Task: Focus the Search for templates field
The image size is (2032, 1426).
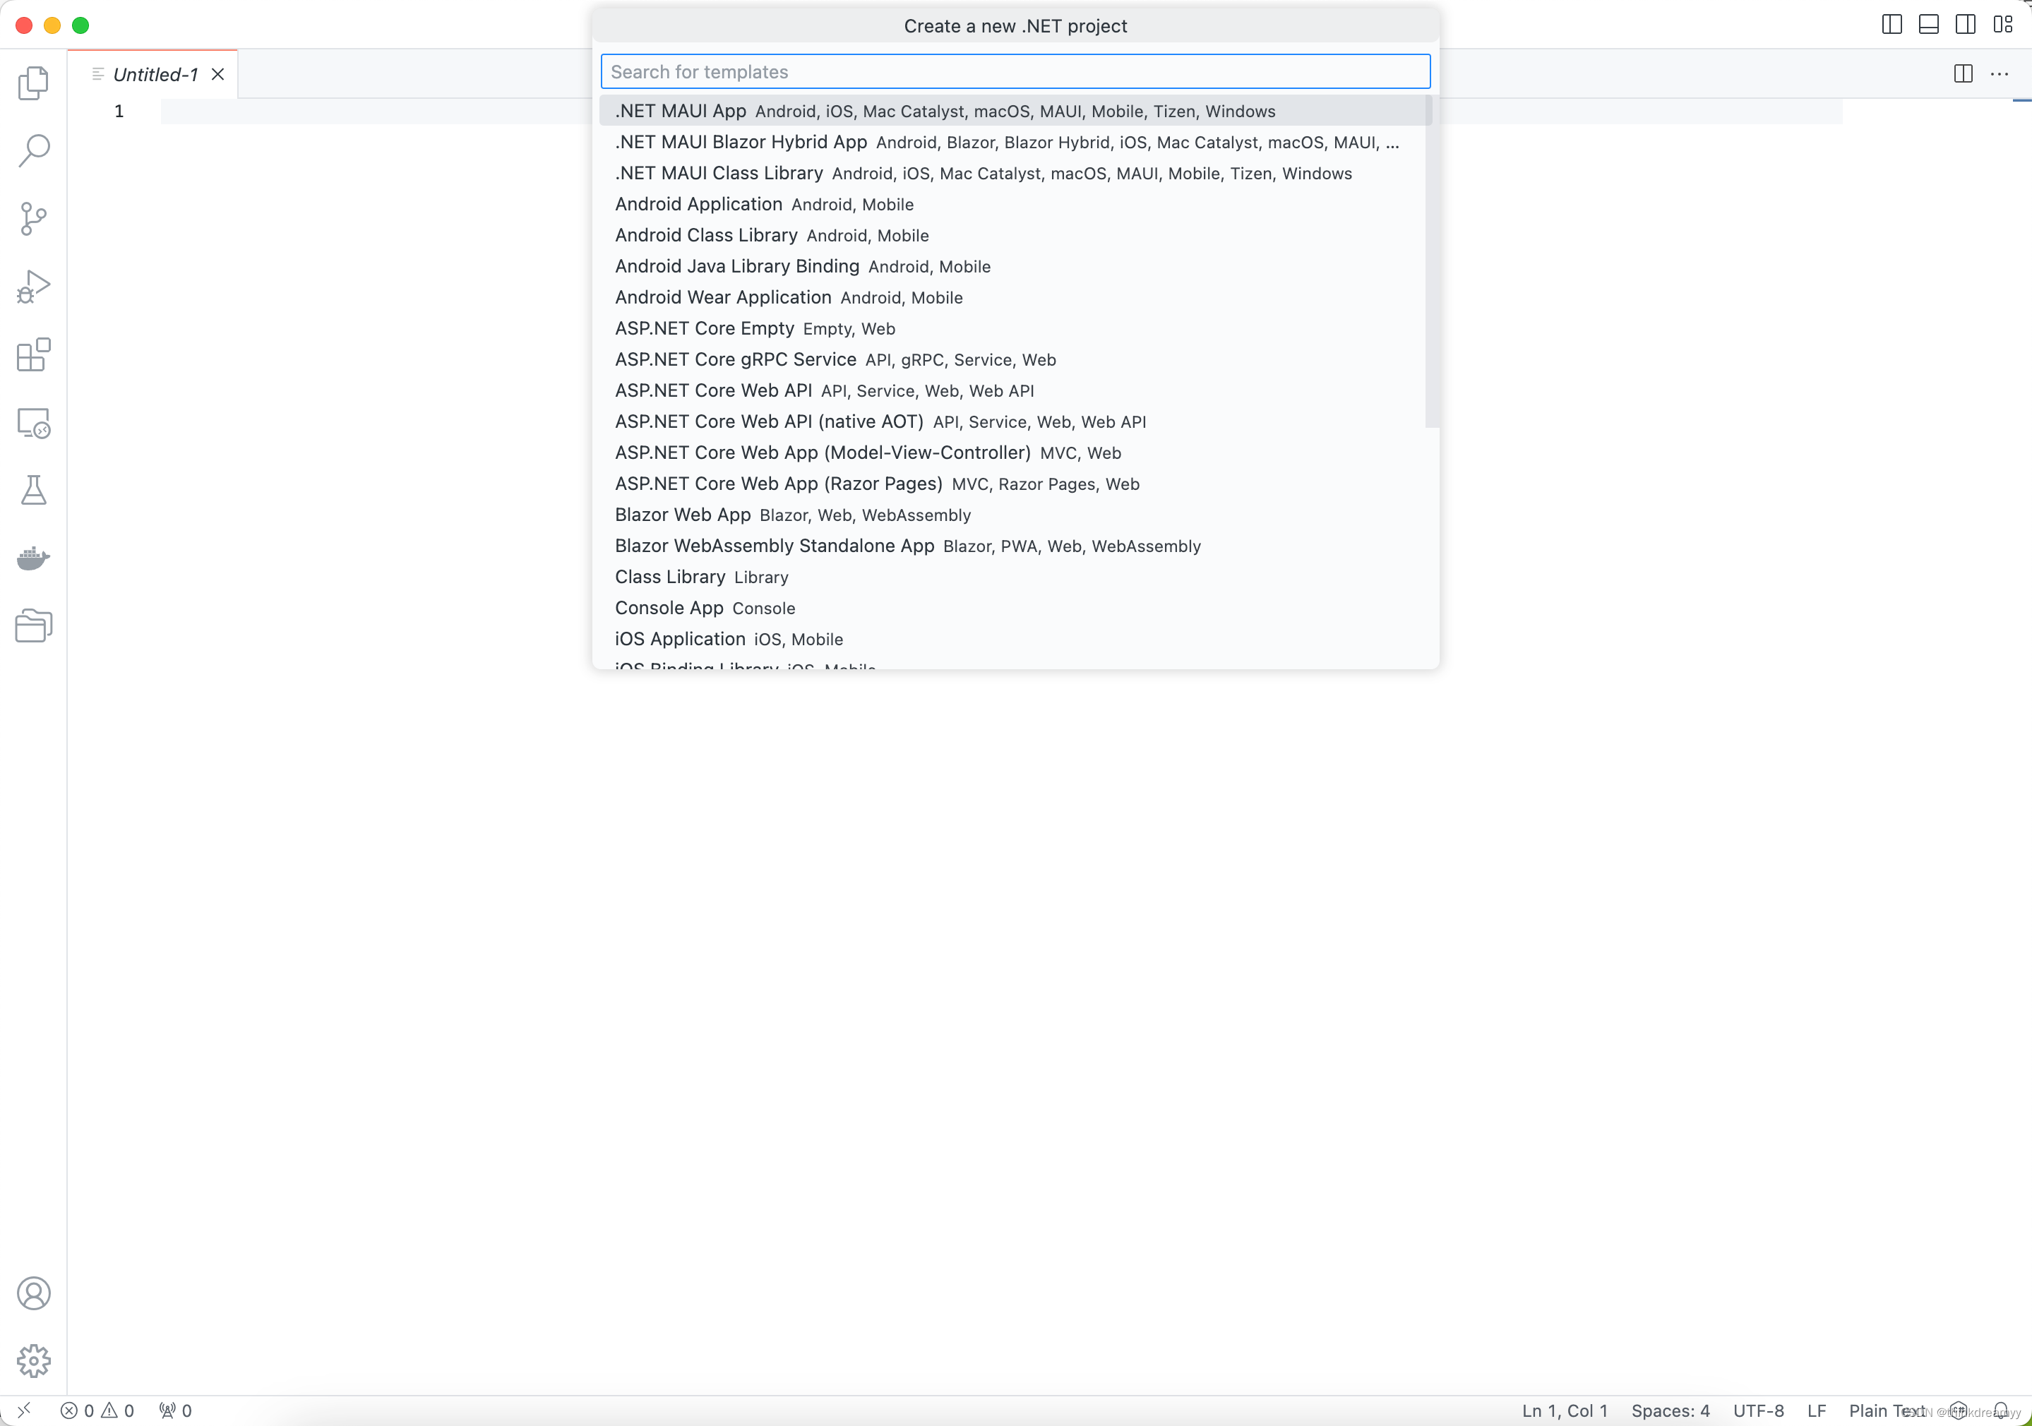Action: pyautogui.click(x=1015, y=72)
